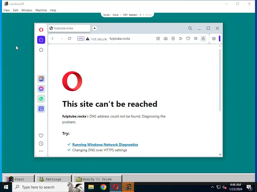Click the search tabs magnifier icon
Screen dimensions: 257x192
point(190,28)
